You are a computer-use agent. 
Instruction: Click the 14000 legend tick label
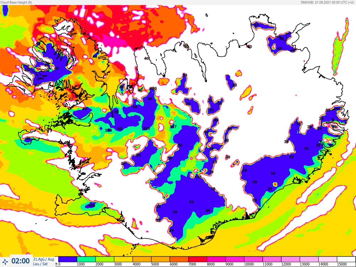tap(324, 264)
